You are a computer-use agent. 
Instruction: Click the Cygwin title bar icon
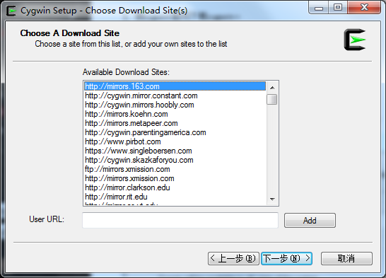point(11,11)
